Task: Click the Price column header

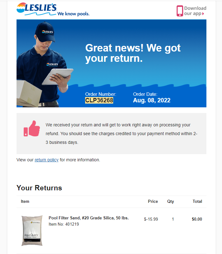Action: click(x=153, y=201)
